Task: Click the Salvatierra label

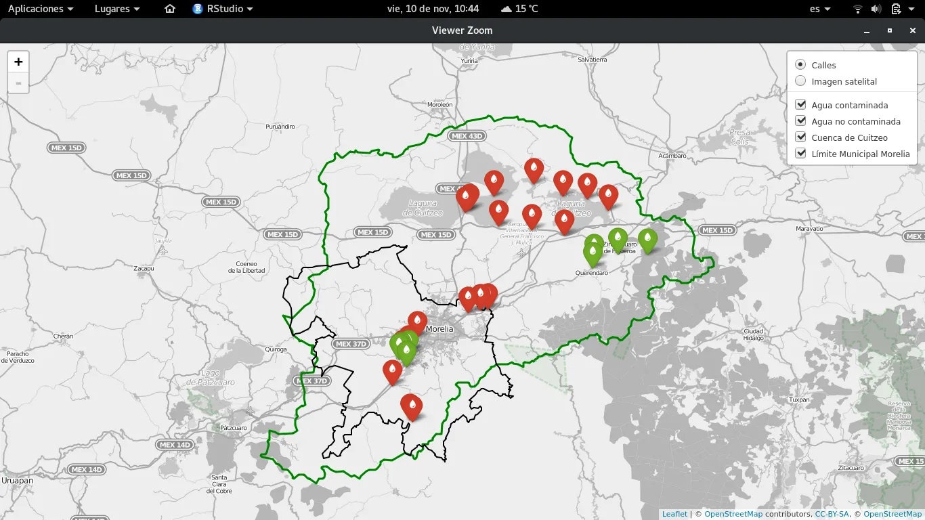Action: point(593,60)
